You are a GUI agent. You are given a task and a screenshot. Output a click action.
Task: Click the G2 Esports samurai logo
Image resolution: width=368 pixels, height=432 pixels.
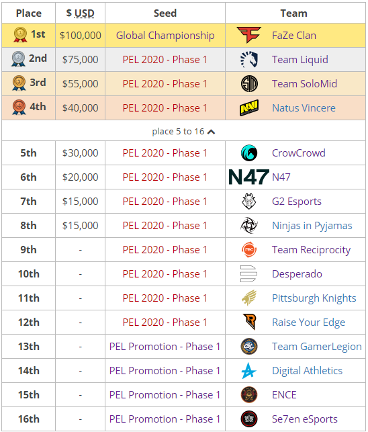tap(249, 201)
